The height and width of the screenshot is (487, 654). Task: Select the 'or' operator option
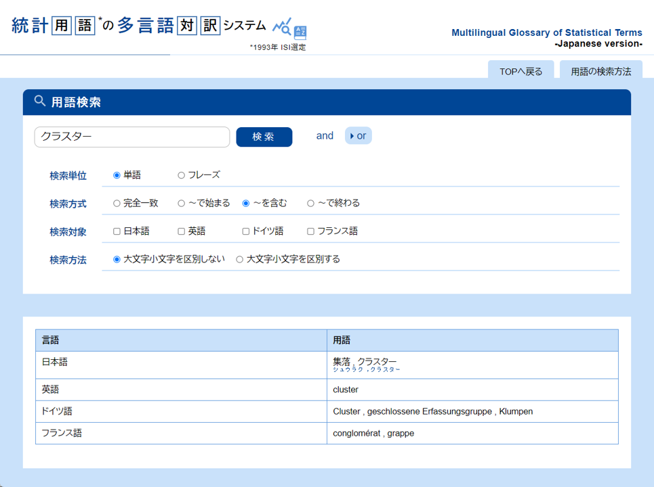tap(359, 136)
